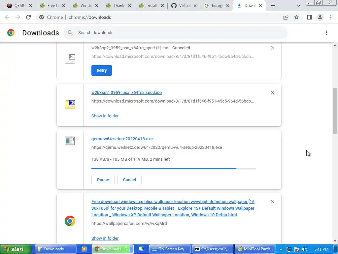Image resolution: width=338 pixels, height=254 pixels.
Task: Retry the canceled iso download
Action: (x=102, y=70)
